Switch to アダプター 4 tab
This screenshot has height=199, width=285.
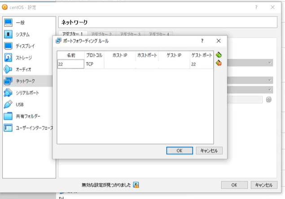coord(159,34)
